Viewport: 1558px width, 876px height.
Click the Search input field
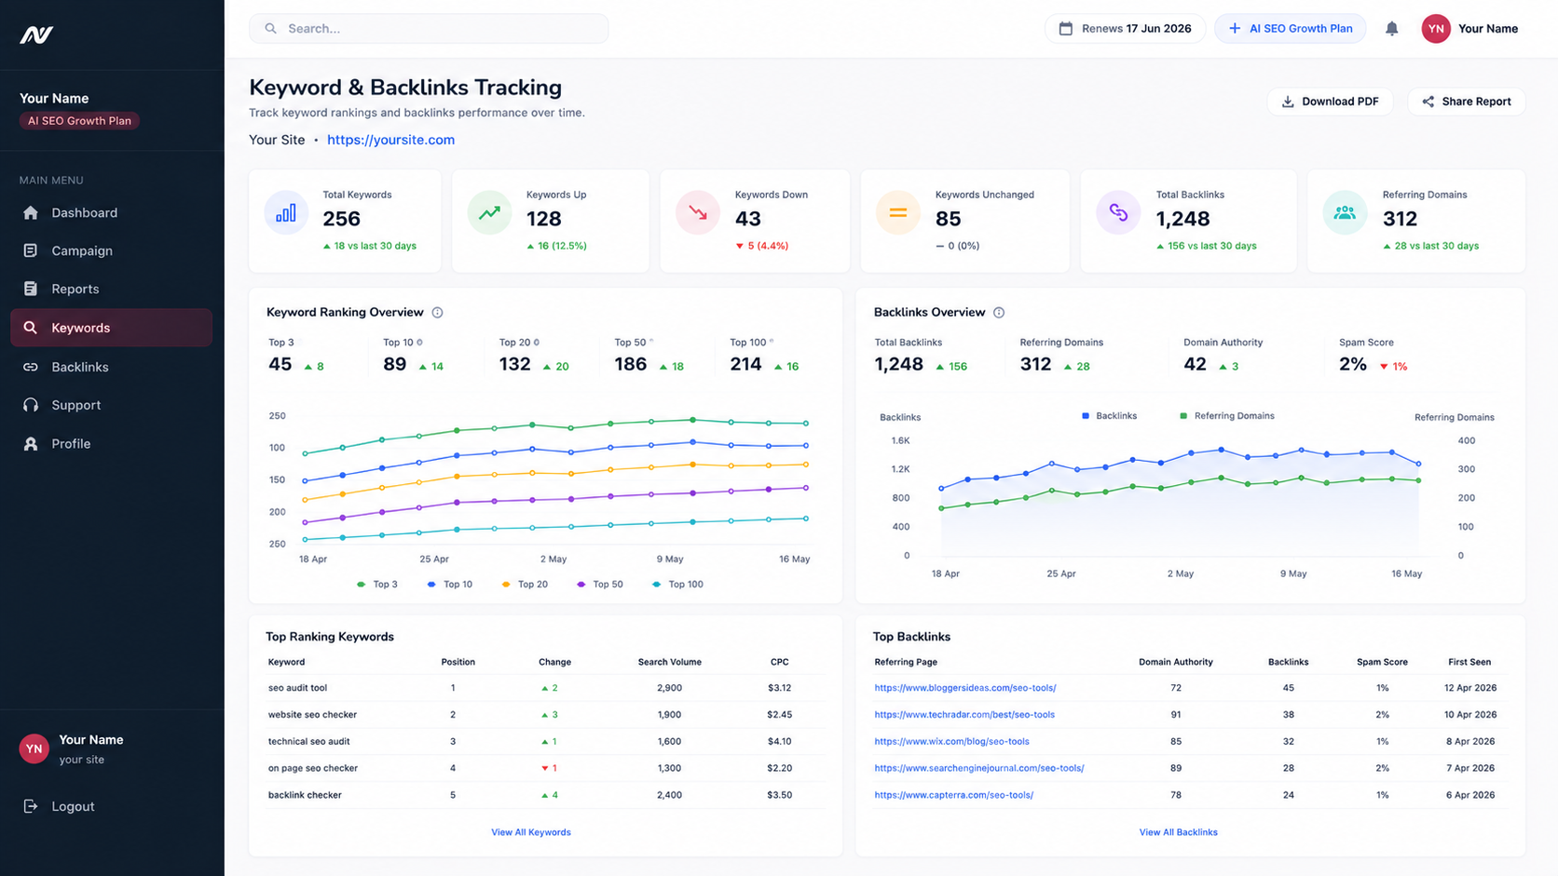coord(429,29)
